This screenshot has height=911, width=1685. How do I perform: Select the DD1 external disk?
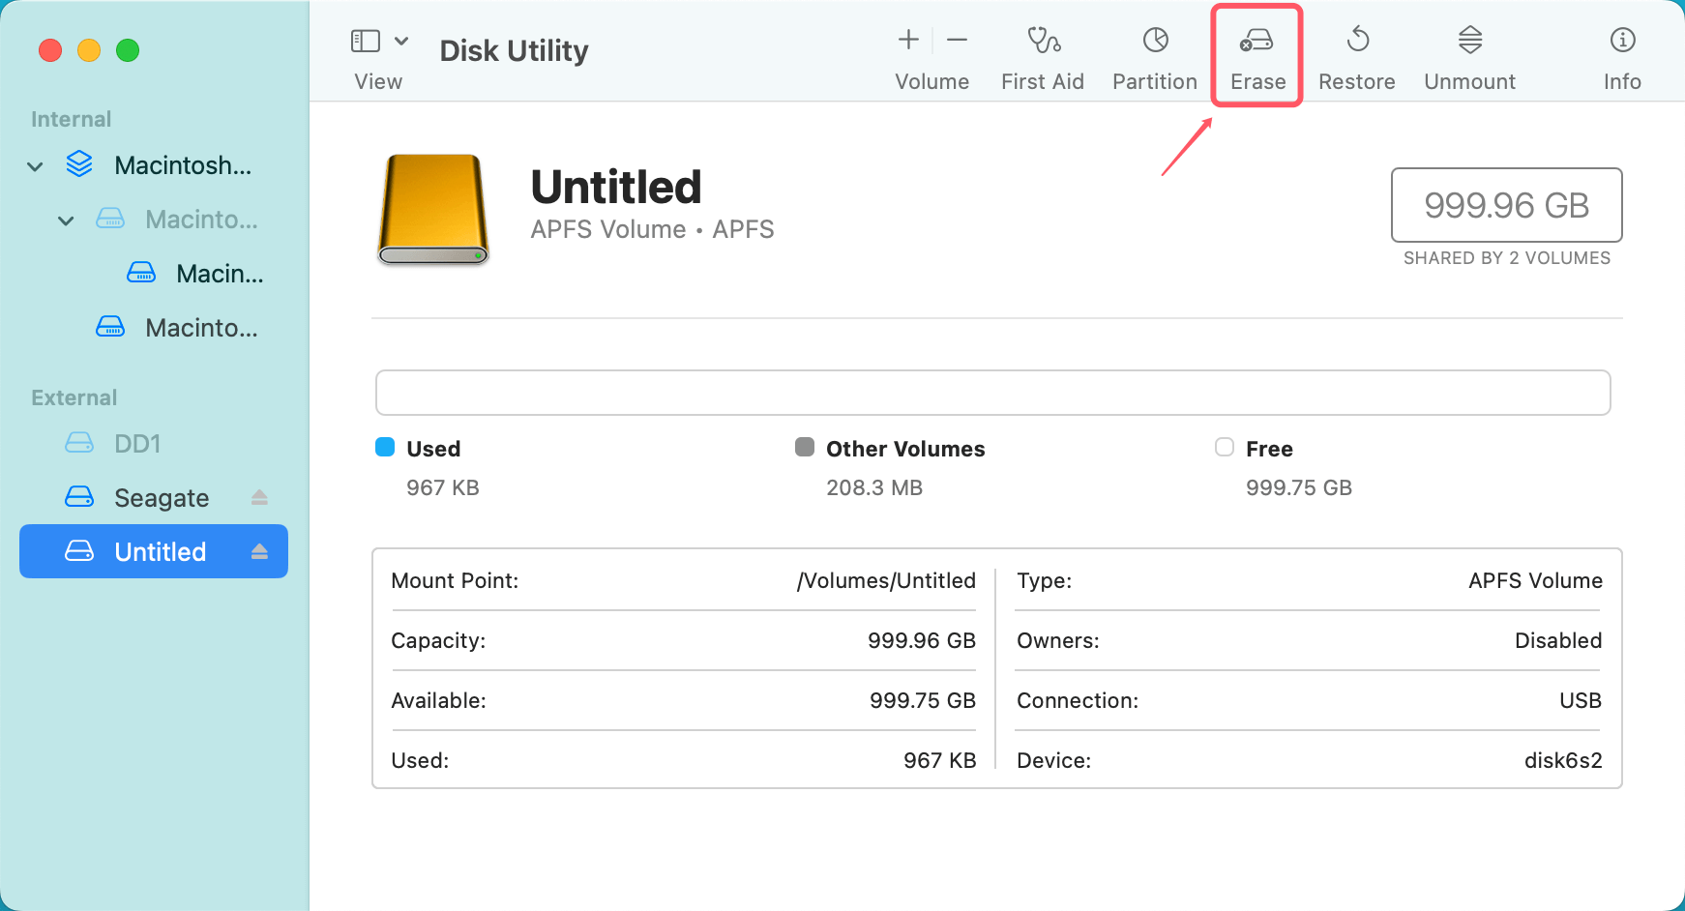136,444
